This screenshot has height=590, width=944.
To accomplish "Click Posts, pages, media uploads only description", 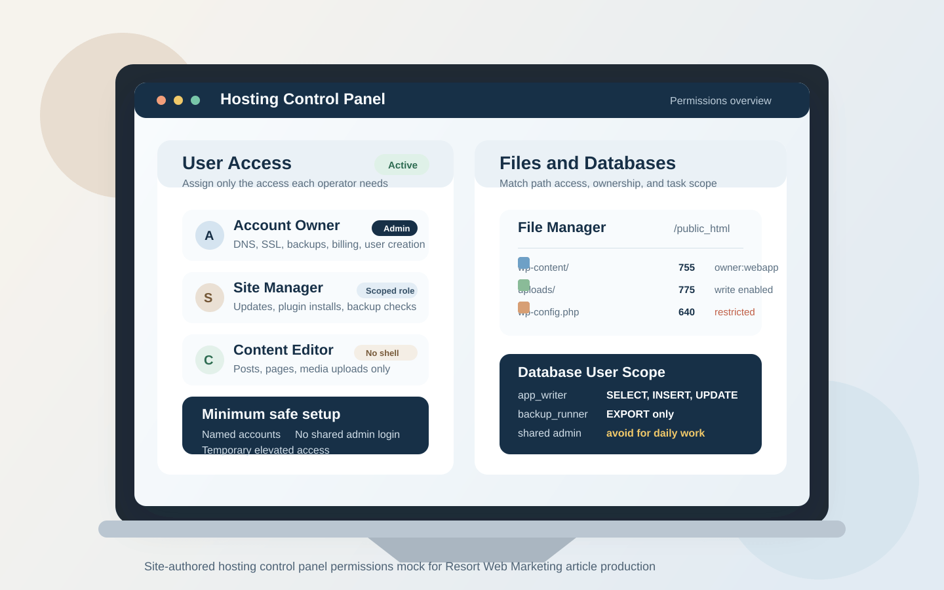I will (x=311, y=369).
